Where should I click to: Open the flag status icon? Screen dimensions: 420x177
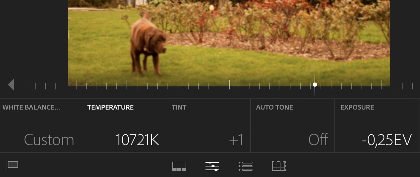coord(12,165)
